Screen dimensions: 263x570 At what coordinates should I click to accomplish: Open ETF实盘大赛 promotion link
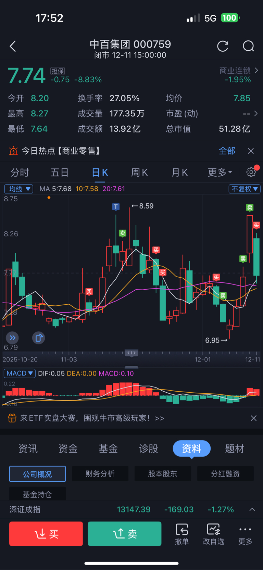point(92,418)
